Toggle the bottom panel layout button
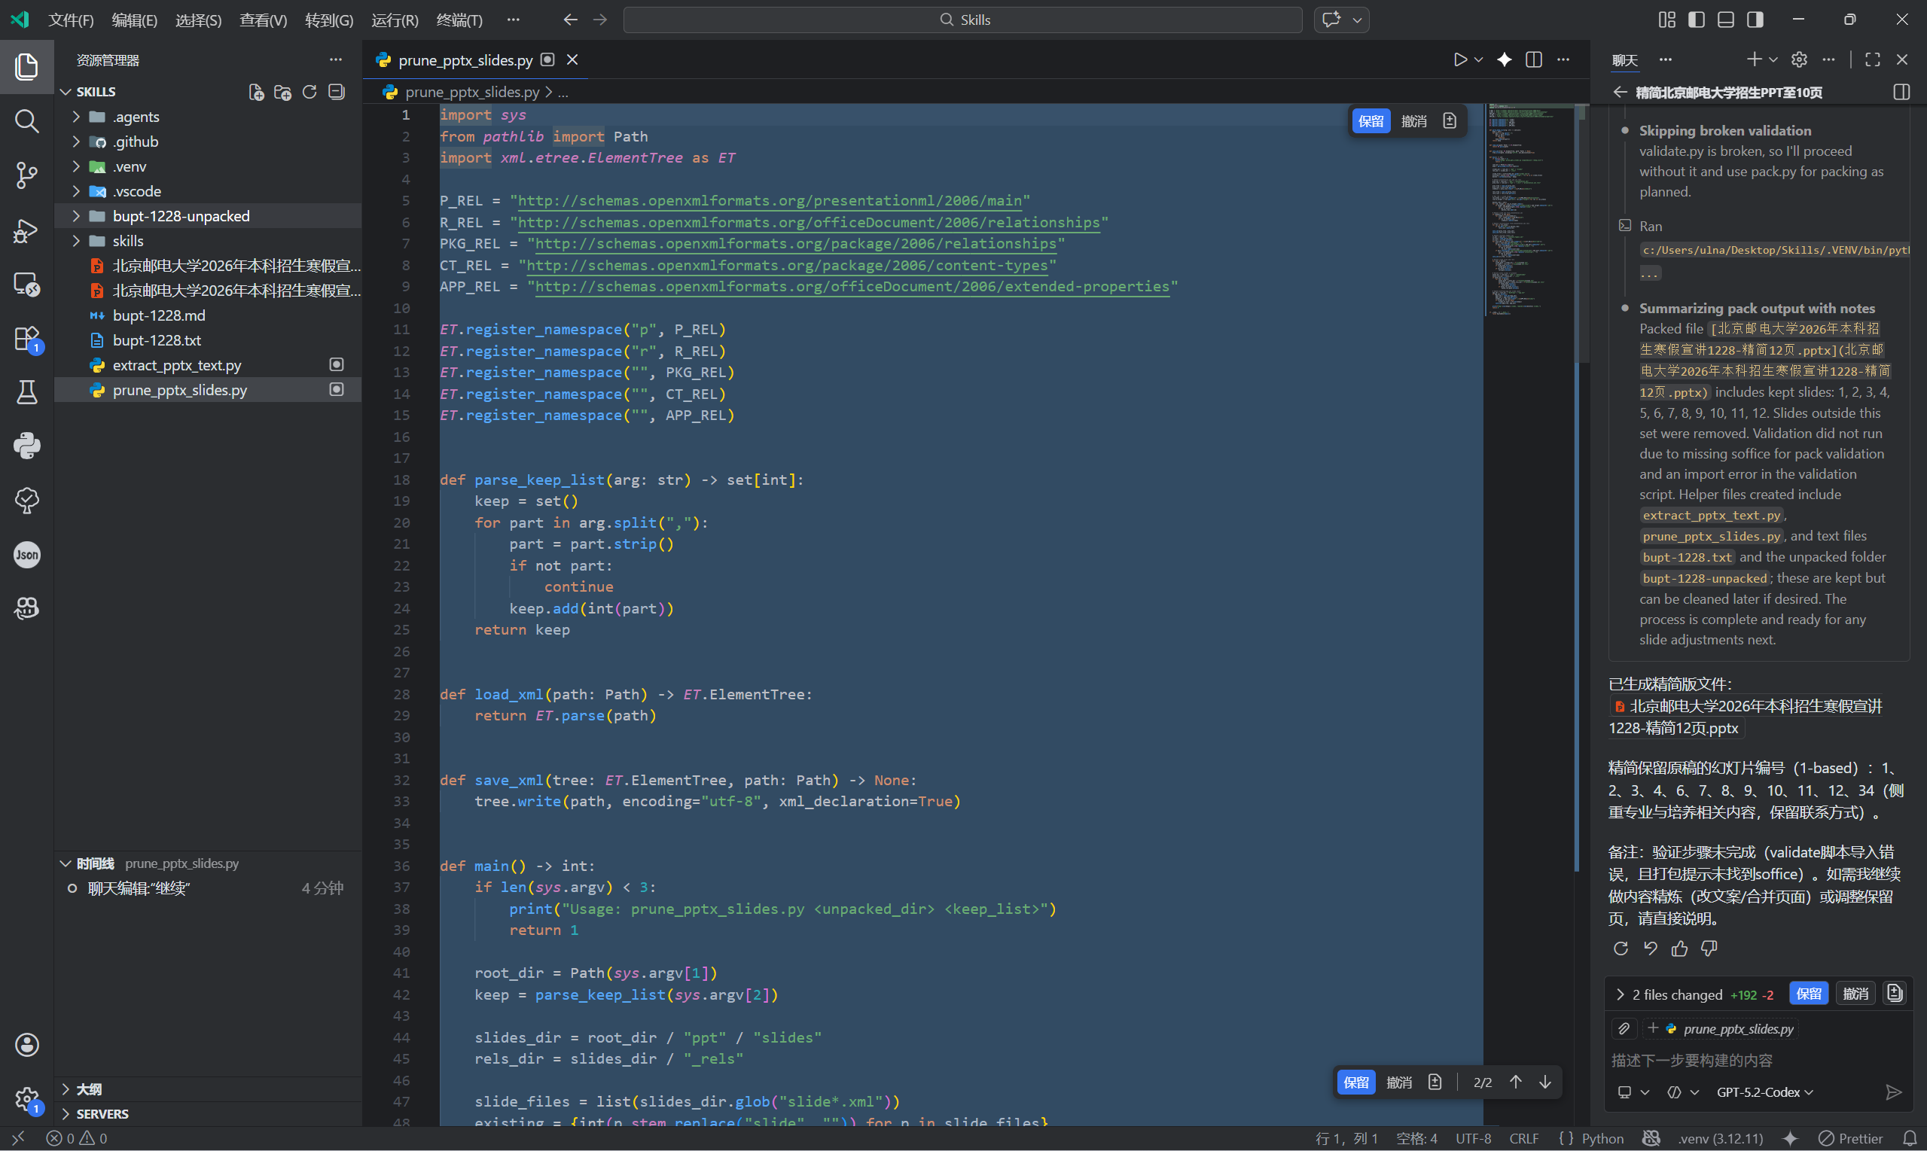1927x1151 pixels. pyautogui.click(x=1726, y=20)
